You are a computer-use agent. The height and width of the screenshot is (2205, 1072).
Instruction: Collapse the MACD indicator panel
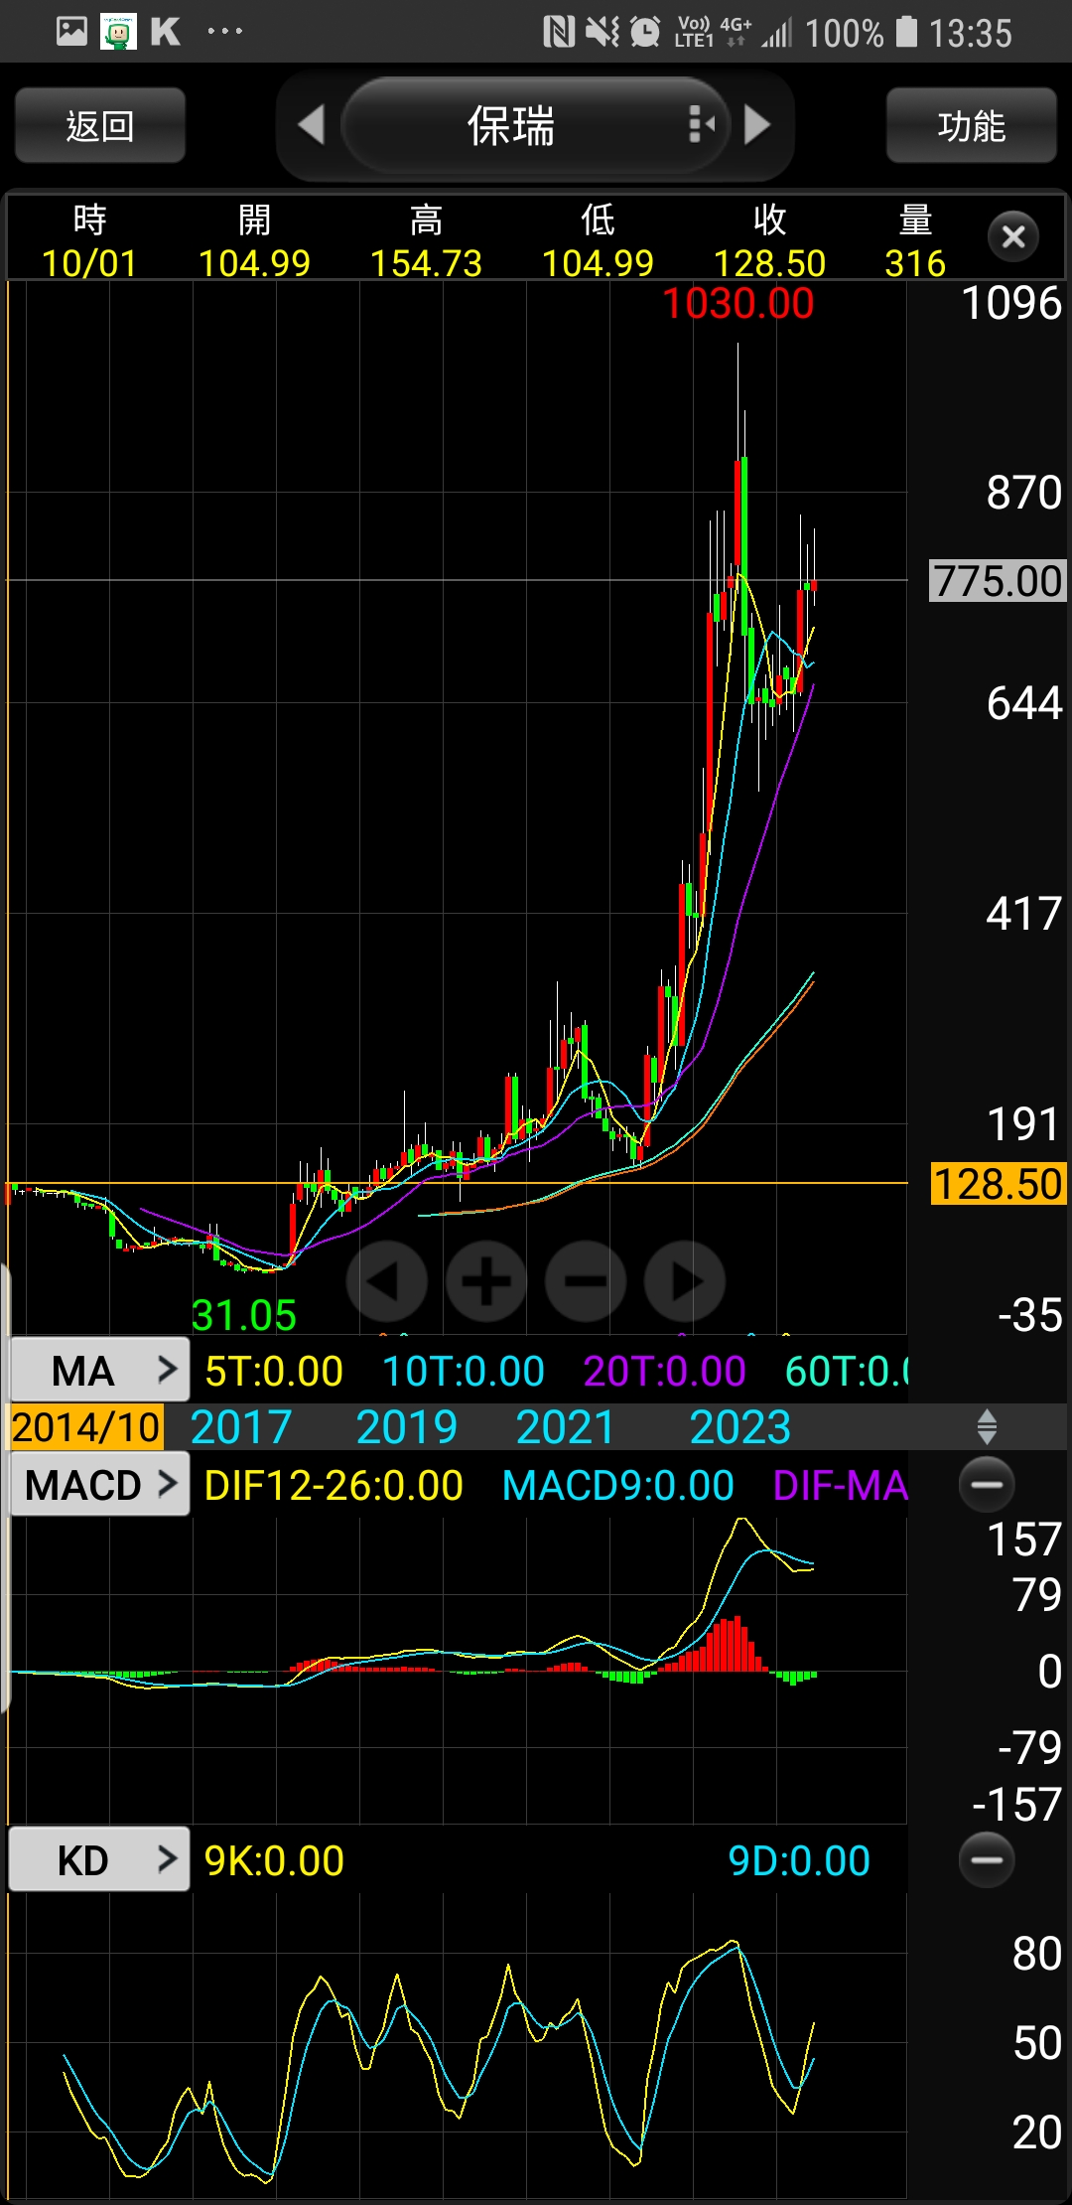pyautogui.click(x=987, y=1485)
